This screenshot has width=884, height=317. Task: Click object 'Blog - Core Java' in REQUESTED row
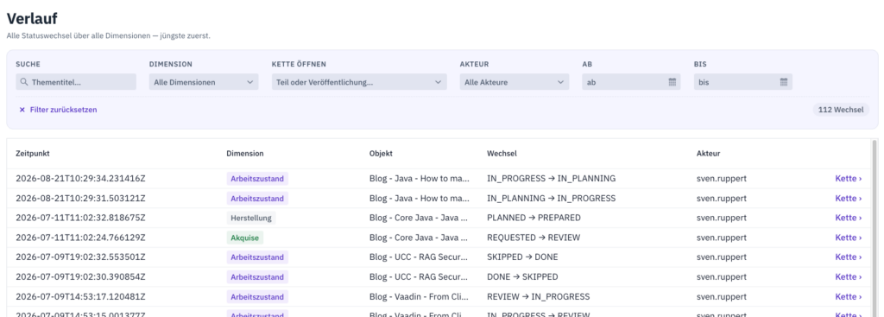[x=419, y=238]
